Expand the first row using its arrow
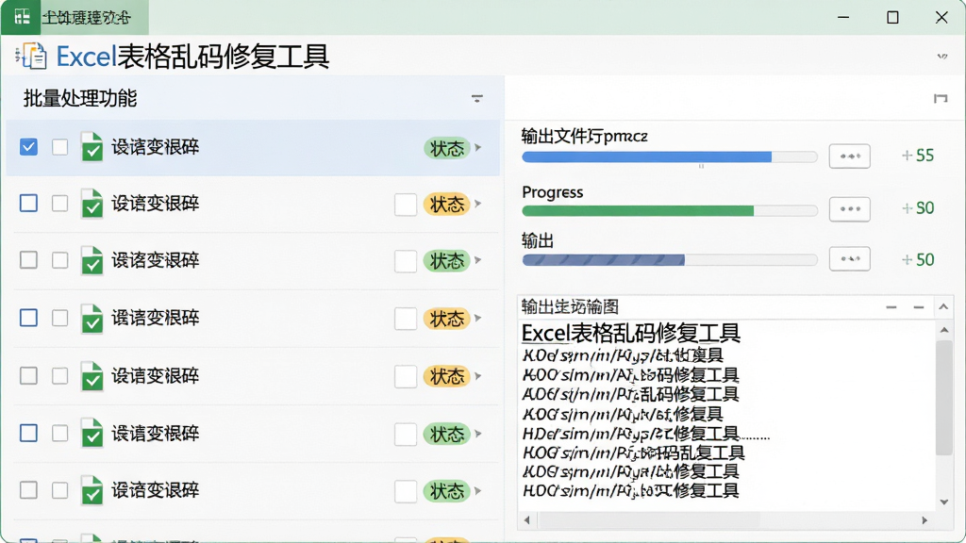The height and width of the screenshot is (543, 966). [478, 148]
